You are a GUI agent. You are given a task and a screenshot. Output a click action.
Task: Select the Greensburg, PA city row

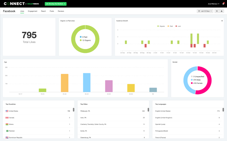(x=113, y=137)
